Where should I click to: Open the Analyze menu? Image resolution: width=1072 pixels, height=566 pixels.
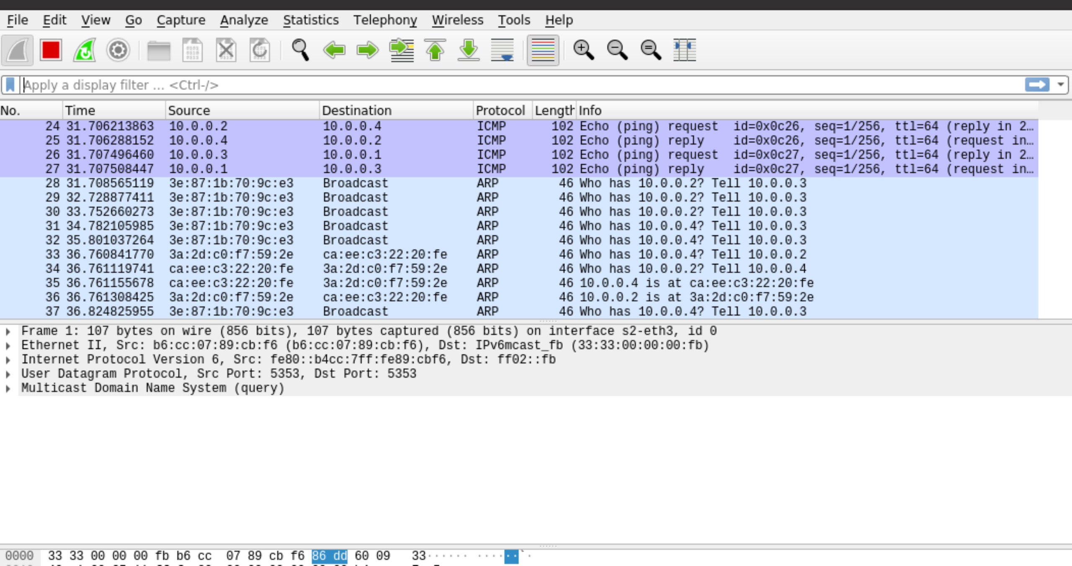point(244,20)
